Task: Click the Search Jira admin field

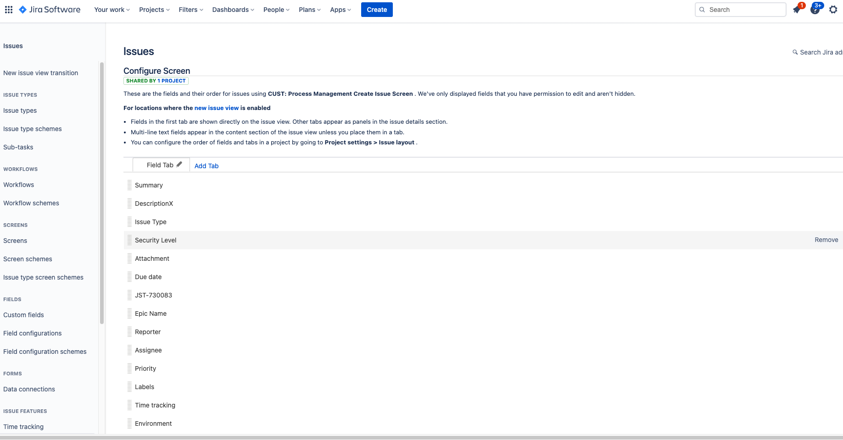Action: tap(819, 52)
